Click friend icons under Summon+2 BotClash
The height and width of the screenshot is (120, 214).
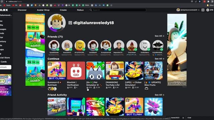tap(52, 89)
